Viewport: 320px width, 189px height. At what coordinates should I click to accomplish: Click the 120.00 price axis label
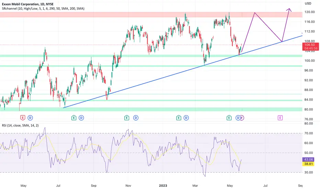point(309,12)
